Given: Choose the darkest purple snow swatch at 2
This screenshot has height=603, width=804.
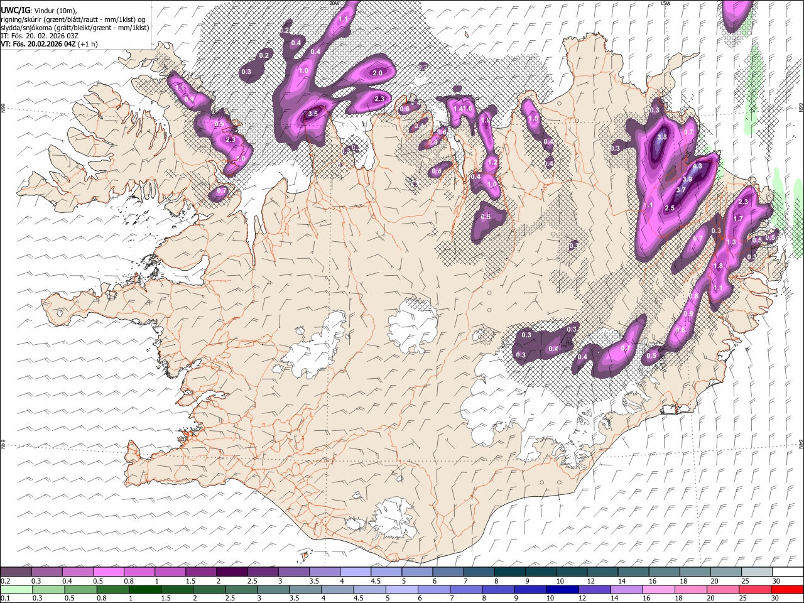Looking at the screenshot, I should tap(231, 572).
